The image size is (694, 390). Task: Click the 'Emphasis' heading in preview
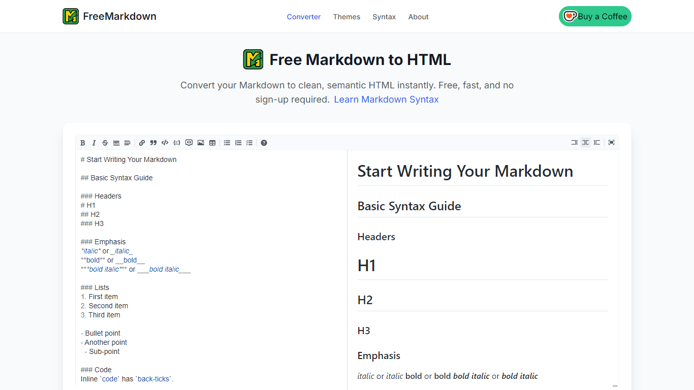[x=379, y=355]
